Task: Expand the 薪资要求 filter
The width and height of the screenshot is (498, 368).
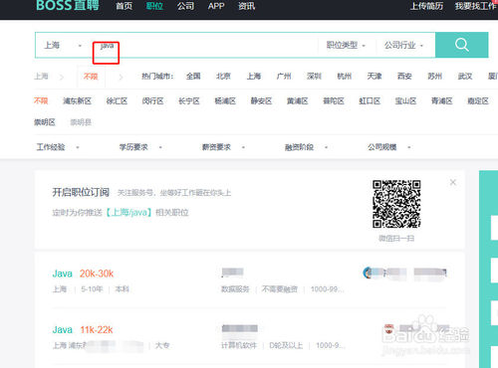Action: pos(223,147)
